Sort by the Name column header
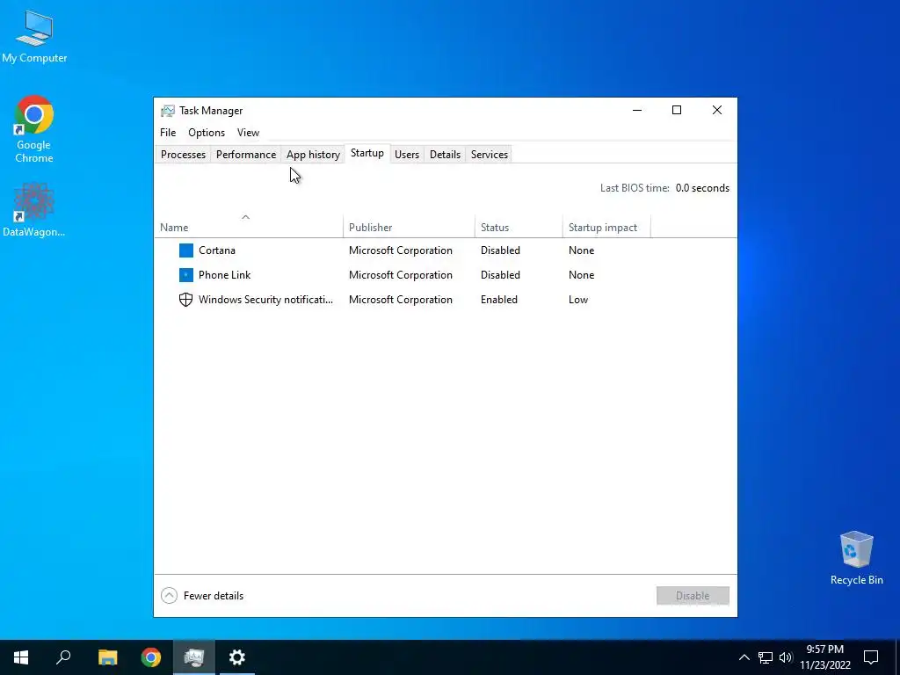900x675 pixels. point(249,227)
